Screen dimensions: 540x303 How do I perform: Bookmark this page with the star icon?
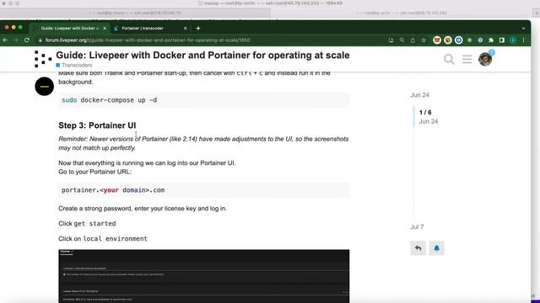pos(424,40)
